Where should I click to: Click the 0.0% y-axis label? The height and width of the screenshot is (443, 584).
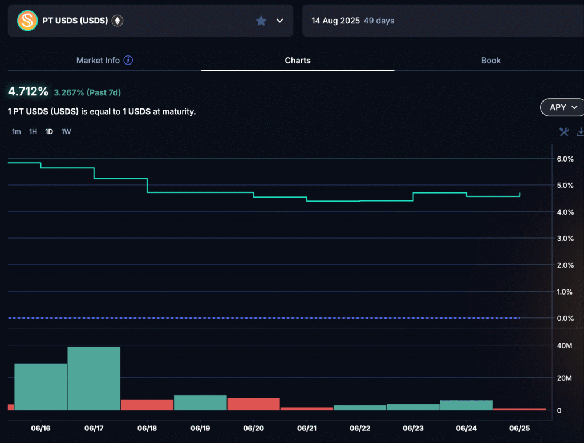(565, 319)
